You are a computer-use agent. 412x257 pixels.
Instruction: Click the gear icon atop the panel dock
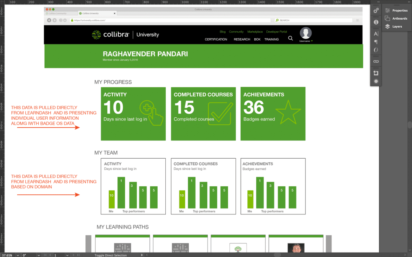375,10
